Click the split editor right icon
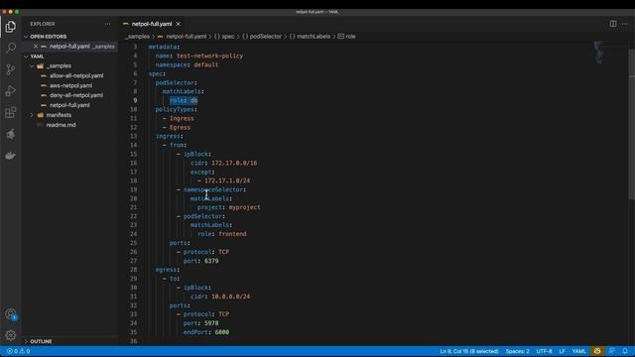 point(613,24)
